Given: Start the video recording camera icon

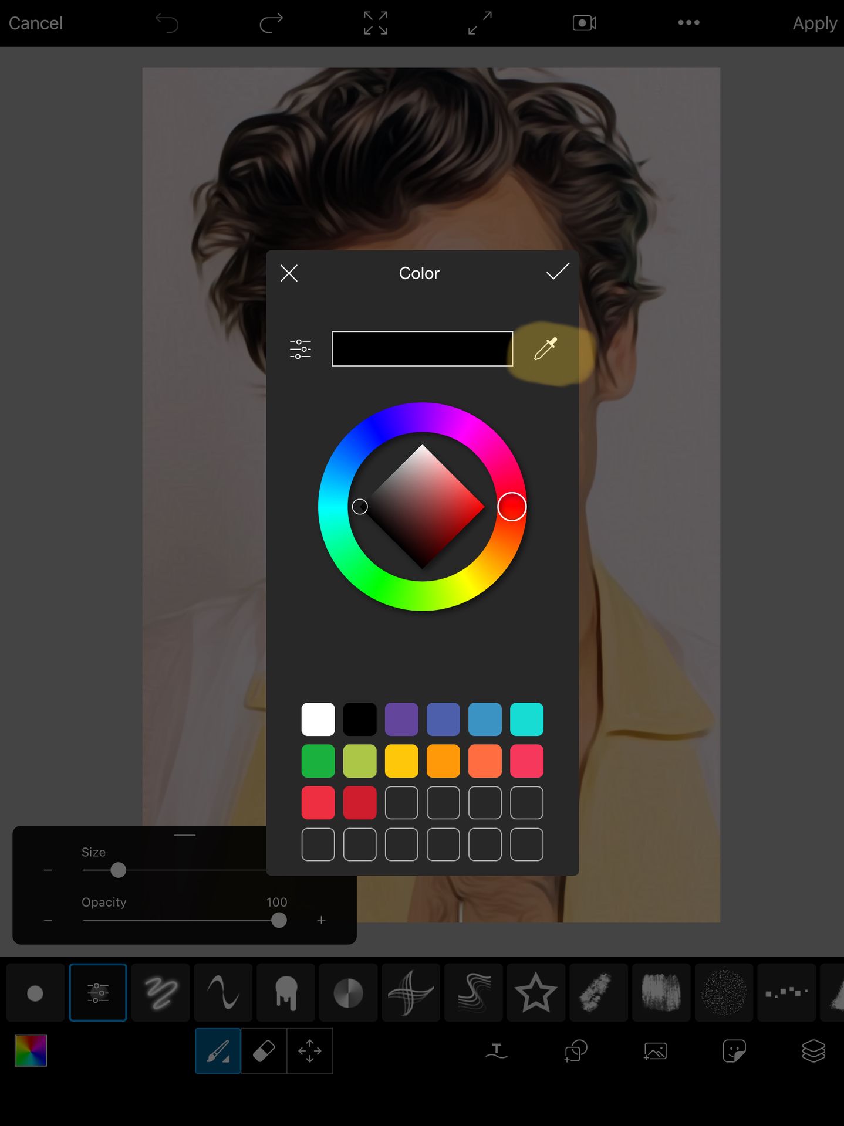Looking at the screenshot, I should (584, 23).
